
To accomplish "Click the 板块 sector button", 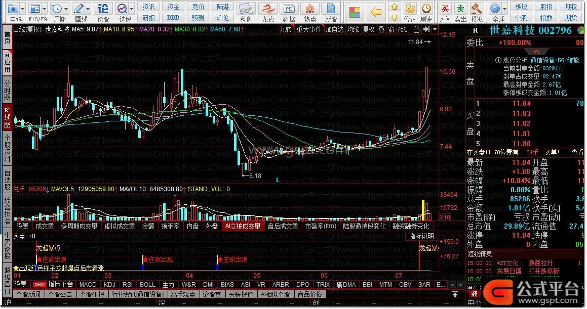I will click(x=521, y=7).
